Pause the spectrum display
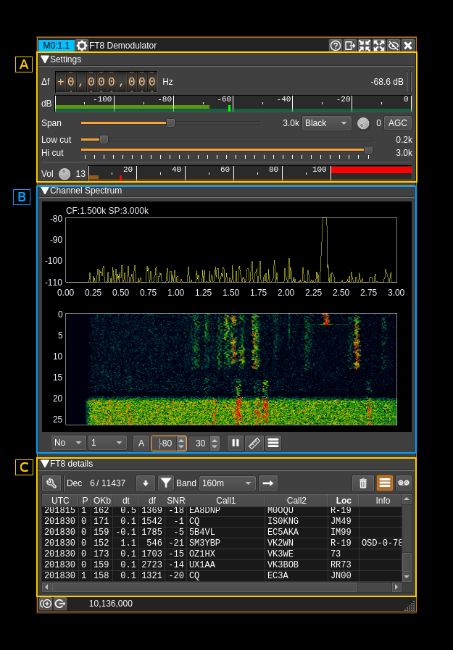This screenshot has height=650, width=453. click(x=236, y=443)
